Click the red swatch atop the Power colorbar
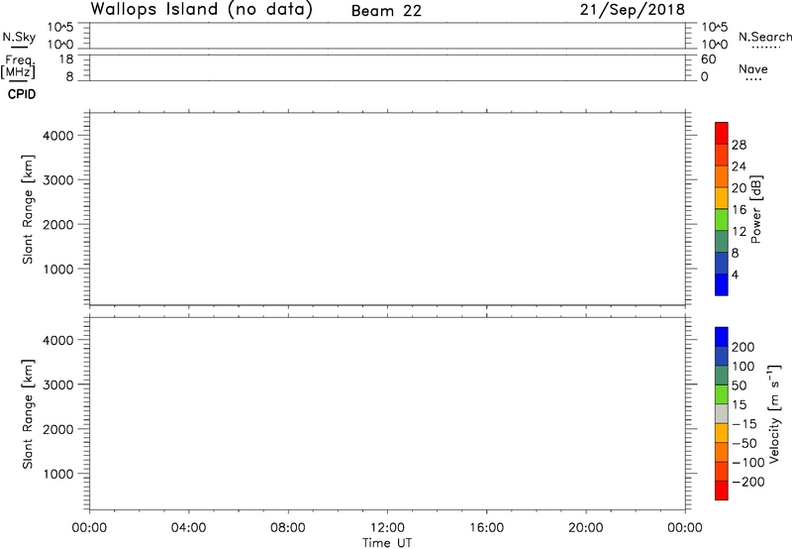Viewport: 792px width, 549px height. click(x=721, y=134)
